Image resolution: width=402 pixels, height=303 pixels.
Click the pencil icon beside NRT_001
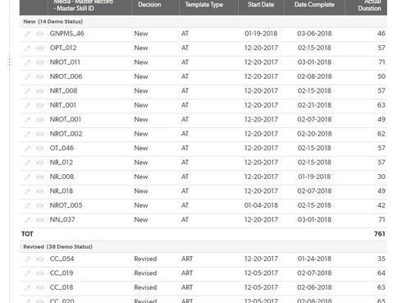click(27, 105)
